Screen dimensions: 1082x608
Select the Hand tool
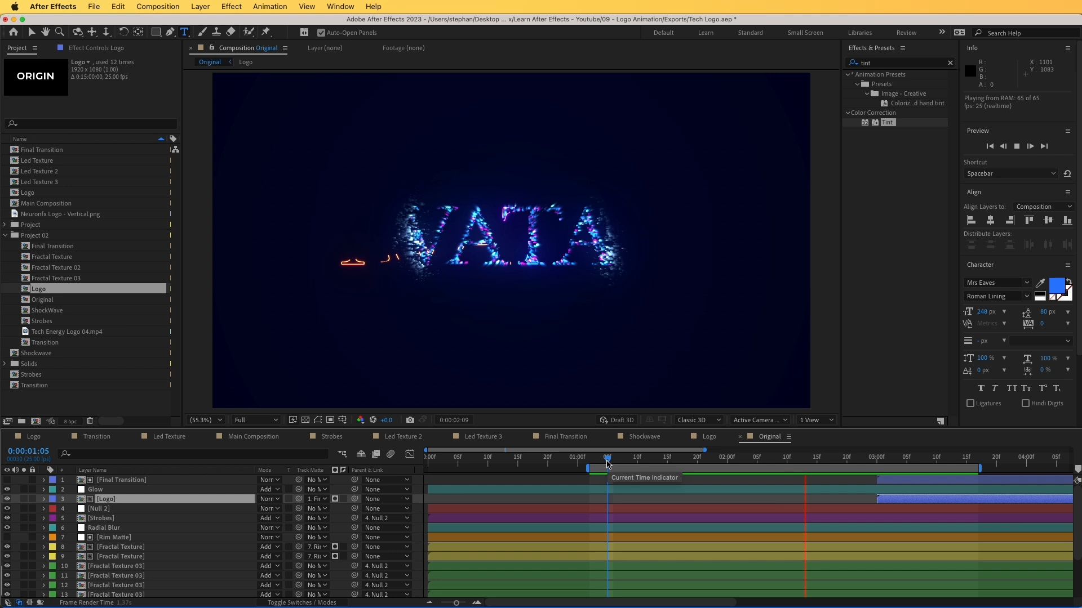[x=45, y=32]
